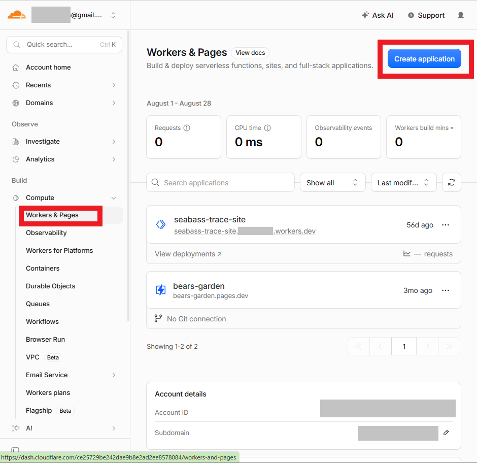The image size is (477, 463).
Task: Click the Domains globe icon
Action: pos(16,103)
